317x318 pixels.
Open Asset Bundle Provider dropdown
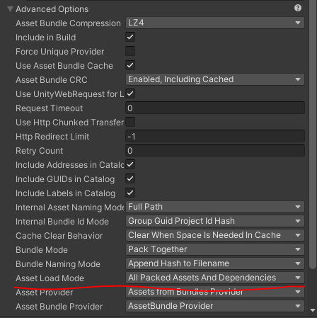coord(215,306)
